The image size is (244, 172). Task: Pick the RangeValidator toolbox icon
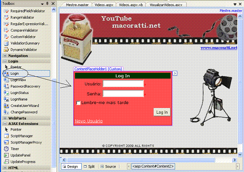(6, 17)
